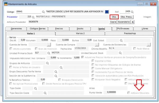The height and width of the screenshot is (103, 159).
Task: Open Unidad Secund. Stock lookup magnifier
Action: pyautogui.click(x=120, y=53)
